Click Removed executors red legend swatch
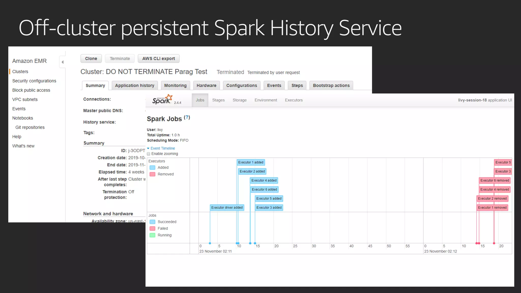521x293 pixels. tap(152, 174)
